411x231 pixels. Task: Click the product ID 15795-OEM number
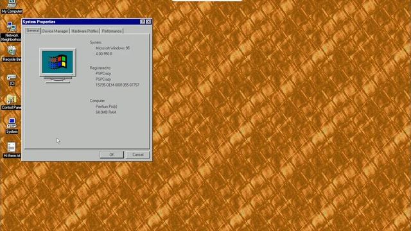[117, 85]
